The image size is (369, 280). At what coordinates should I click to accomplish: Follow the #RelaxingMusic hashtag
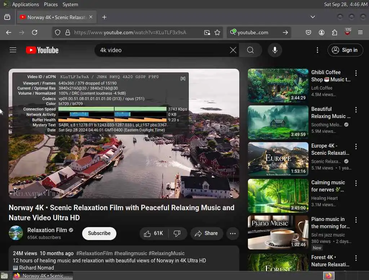click(x=166, y=253)
